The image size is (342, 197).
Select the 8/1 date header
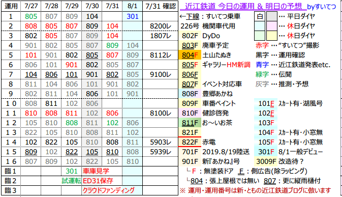(x=133, y=6)
